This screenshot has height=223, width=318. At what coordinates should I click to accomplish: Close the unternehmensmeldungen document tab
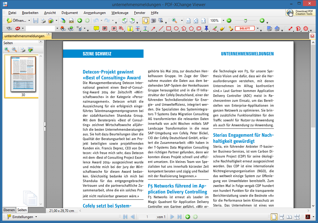49,34
